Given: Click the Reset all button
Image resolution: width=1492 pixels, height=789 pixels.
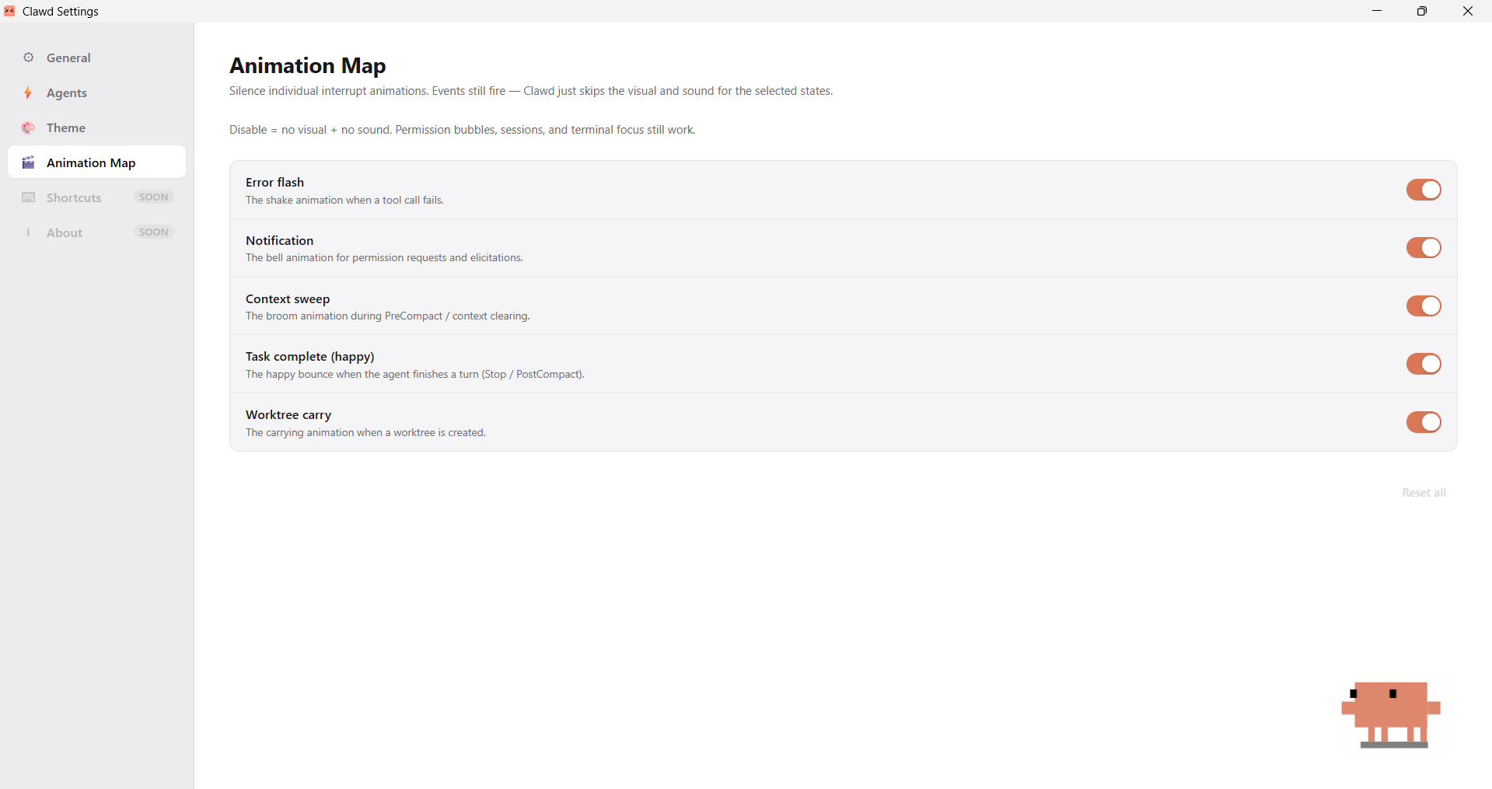Looking at the screenshot, I should point(1424,493).
